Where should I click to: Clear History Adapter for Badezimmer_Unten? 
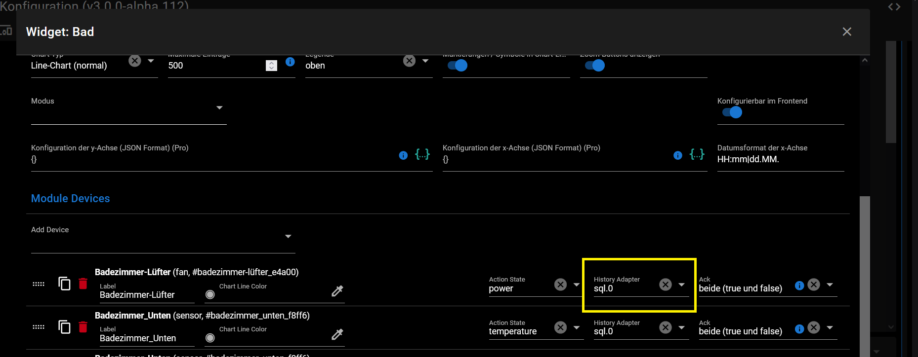point(666,327)
